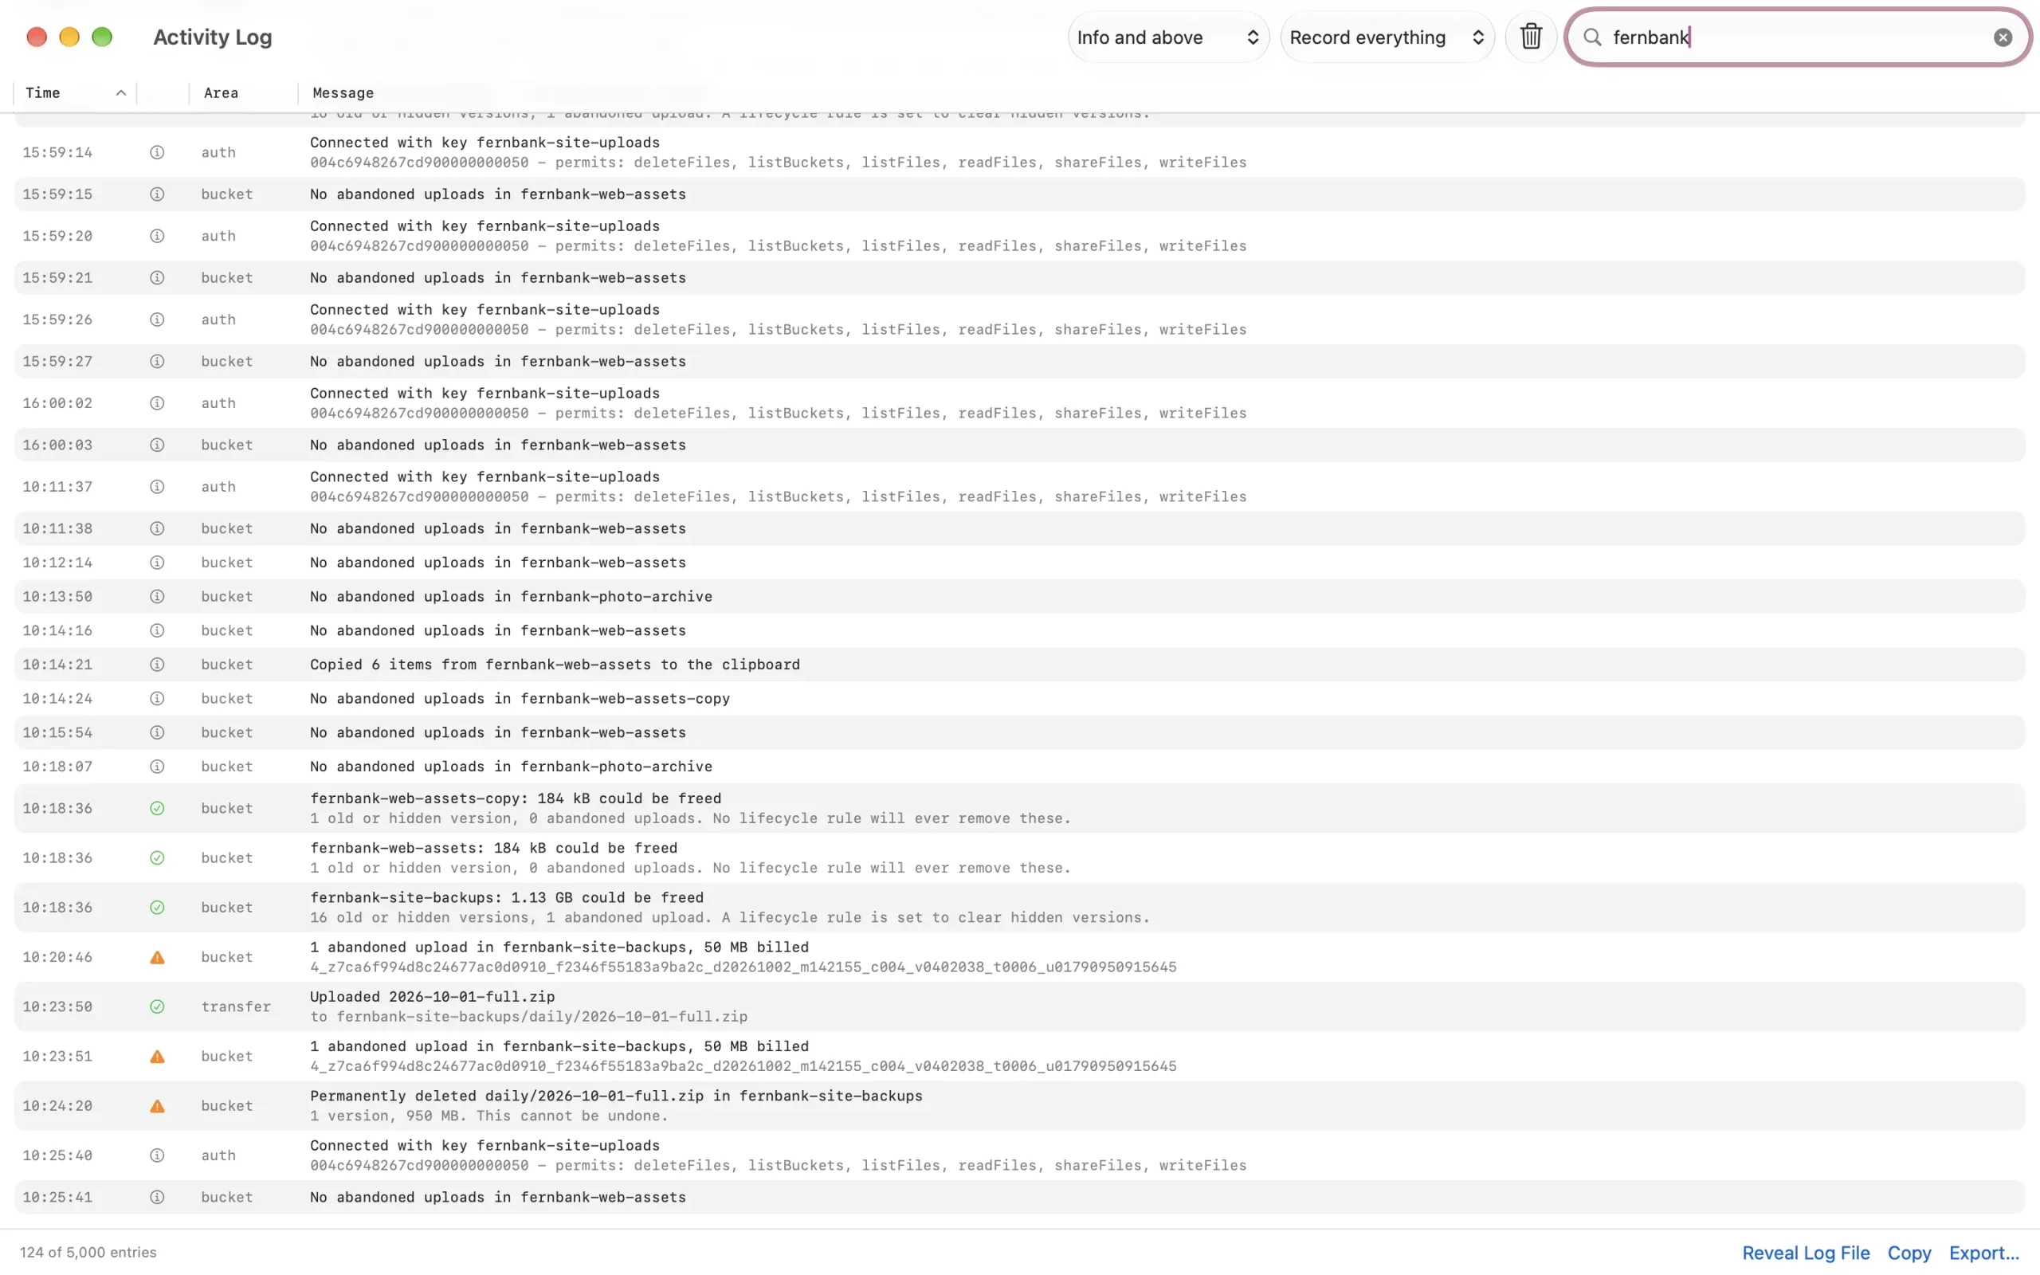Select 'No abandoned uploads in fernbank-web-assets-copy' row

coord(1019,698)
